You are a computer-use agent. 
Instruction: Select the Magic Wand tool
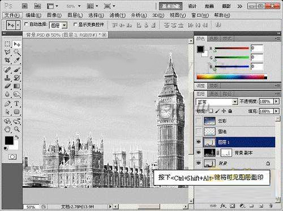coord(17,52)
